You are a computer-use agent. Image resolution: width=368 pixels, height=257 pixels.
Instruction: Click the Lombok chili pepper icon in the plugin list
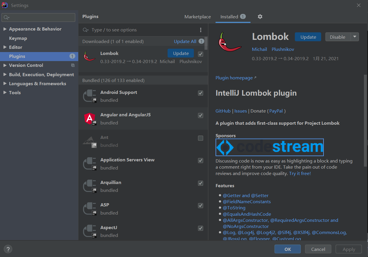coord(89,56)
